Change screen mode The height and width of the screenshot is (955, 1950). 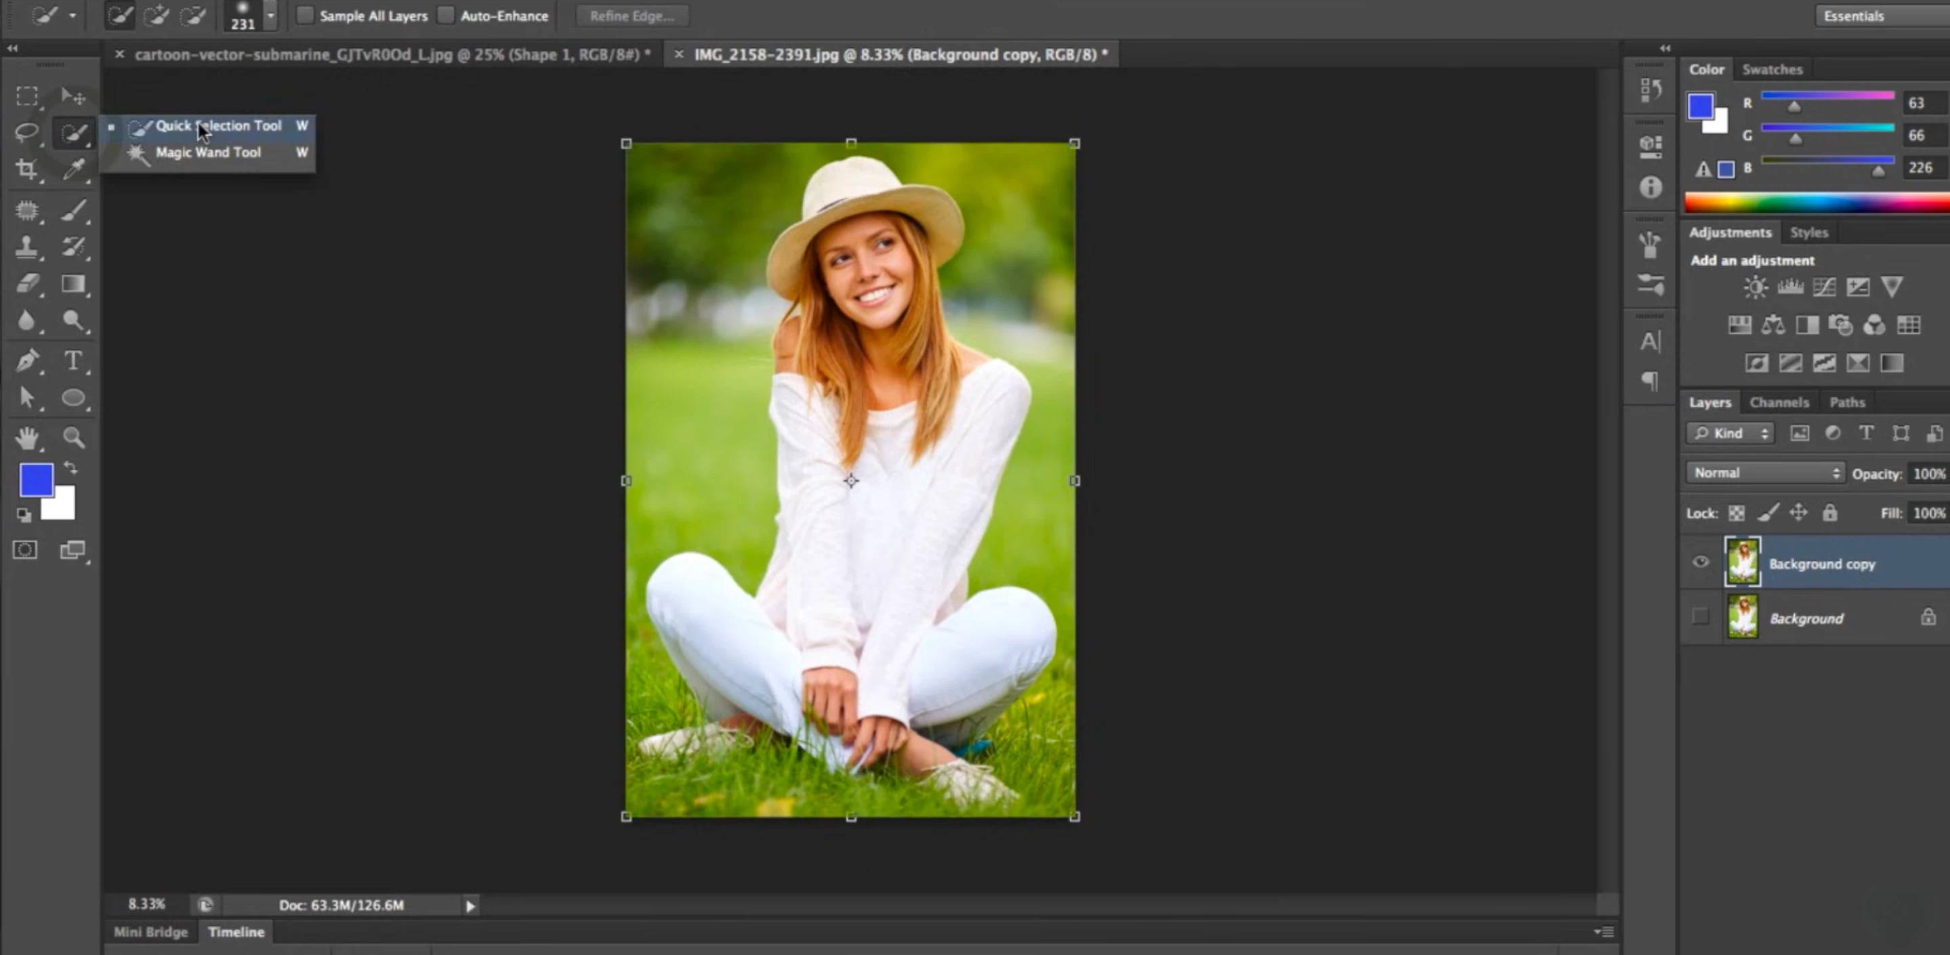coord(73,550)
